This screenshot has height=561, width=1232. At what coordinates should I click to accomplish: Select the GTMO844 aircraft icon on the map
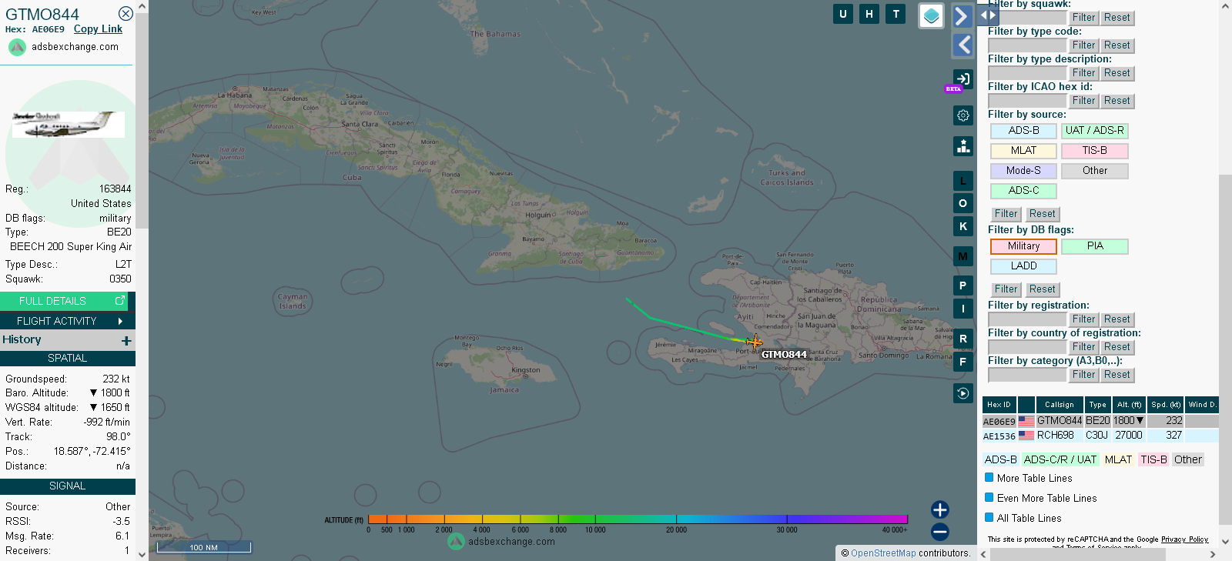coord(754,342)
